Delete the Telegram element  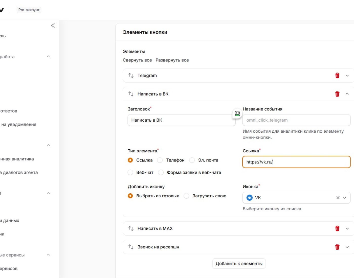[337, 75]
